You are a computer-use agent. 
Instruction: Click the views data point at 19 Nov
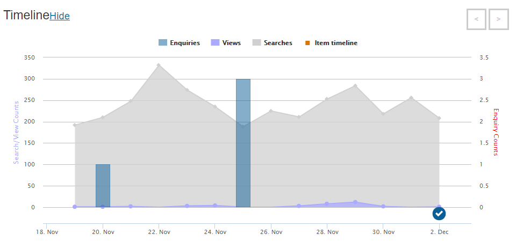tap(75, 207)
